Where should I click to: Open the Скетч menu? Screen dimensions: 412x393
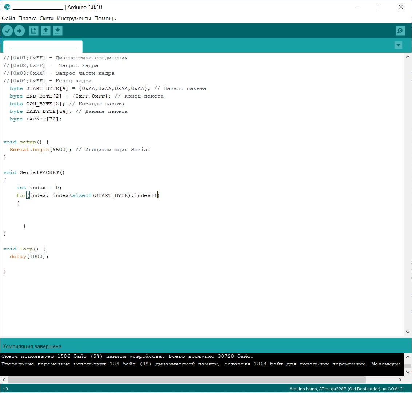(47, 19)
